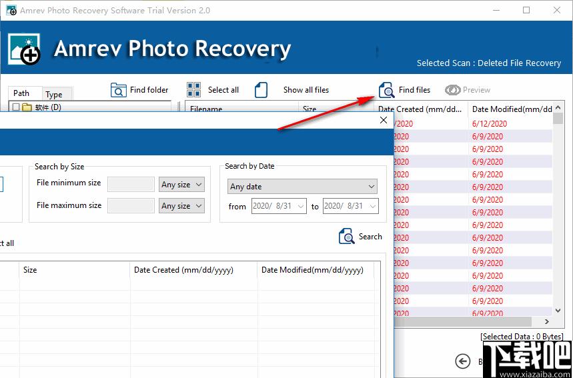This screenshot has height=378, width=573.
Task: Click the vertical scrollbar thumb in file list
Action: 558,119
